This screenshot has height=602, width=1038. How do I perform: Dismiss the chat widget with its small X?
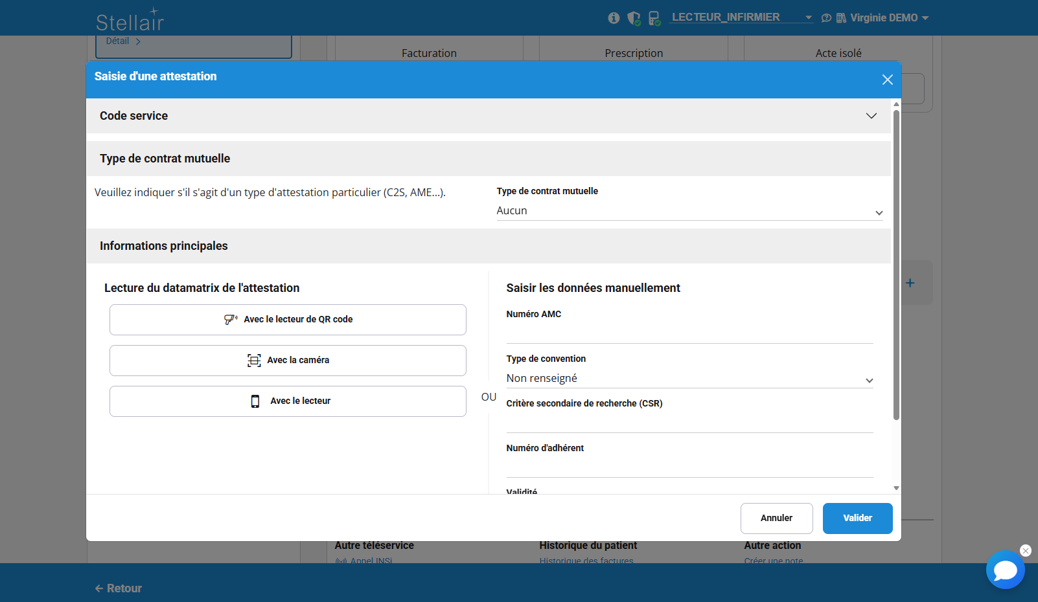pyautogui.click(x=1026, y=551)
